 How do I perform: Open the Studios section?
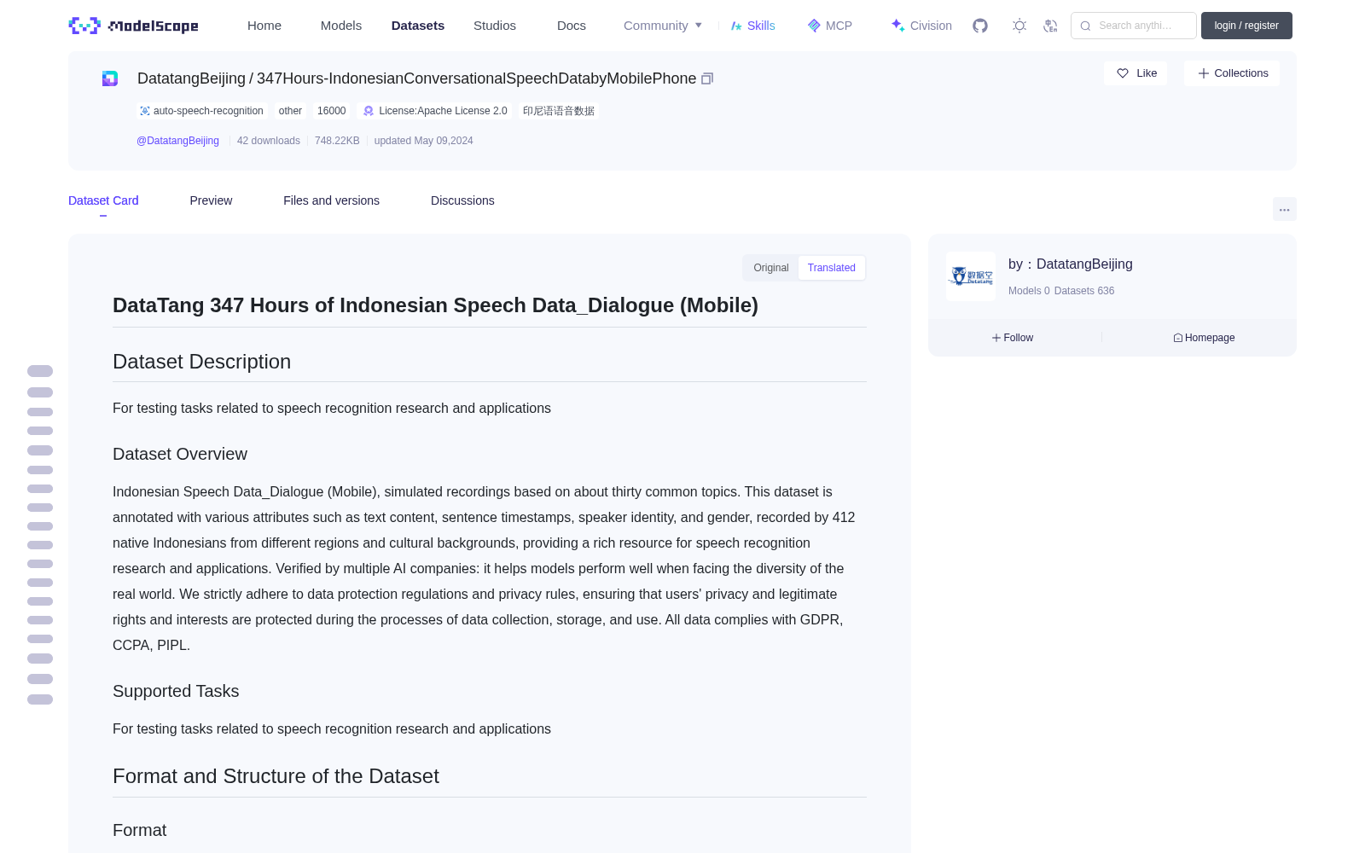(495, 26)
